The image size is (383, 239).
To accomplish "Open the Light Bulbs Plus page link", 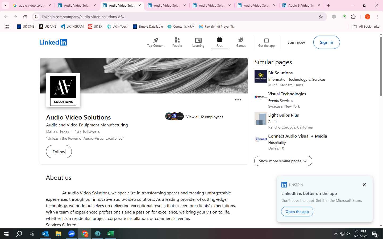I will (284, 115).
